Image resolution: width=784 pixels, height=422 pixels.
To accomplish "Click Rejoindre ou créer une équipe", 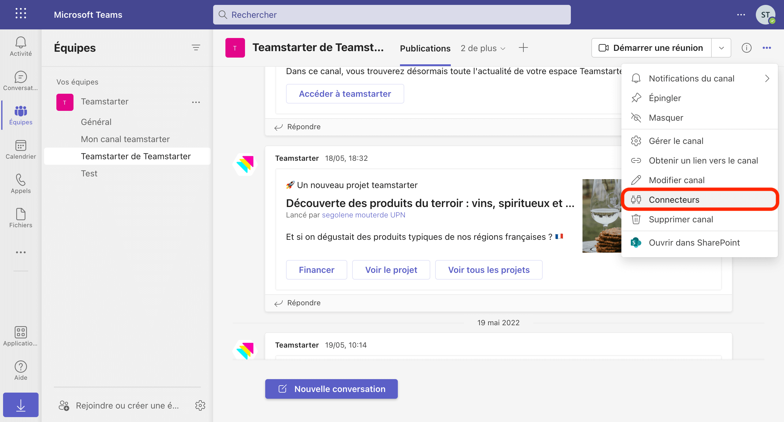I will (119, 405).
